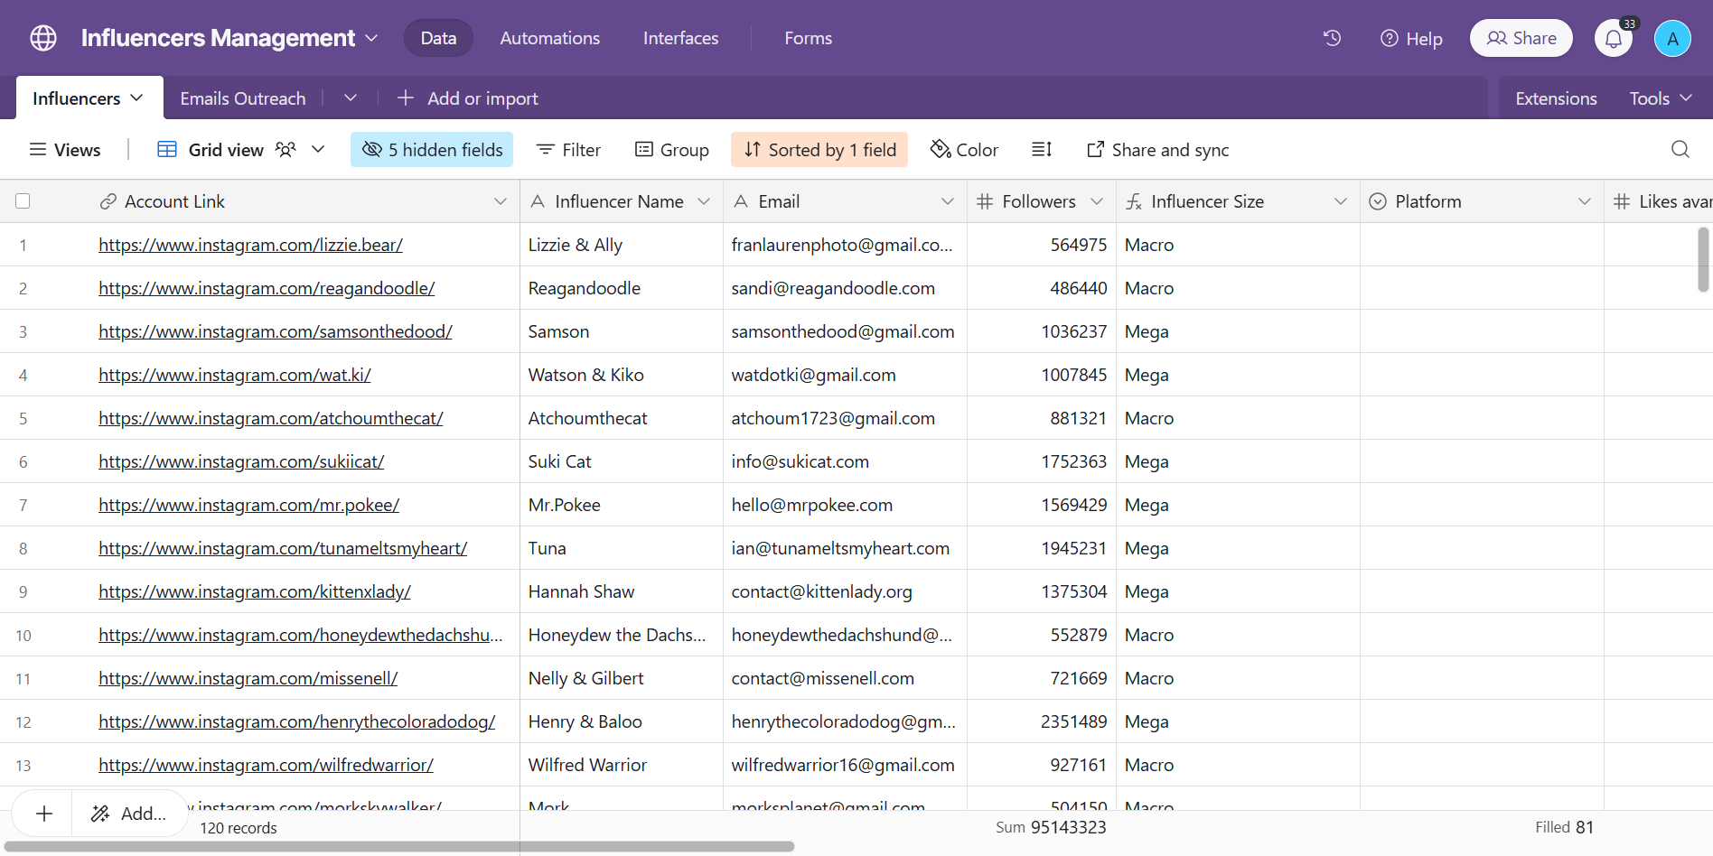The height and width of the screenshot is (856, 1713).
Task: Select followers cell 2351489
Action: pos(1042,721)
